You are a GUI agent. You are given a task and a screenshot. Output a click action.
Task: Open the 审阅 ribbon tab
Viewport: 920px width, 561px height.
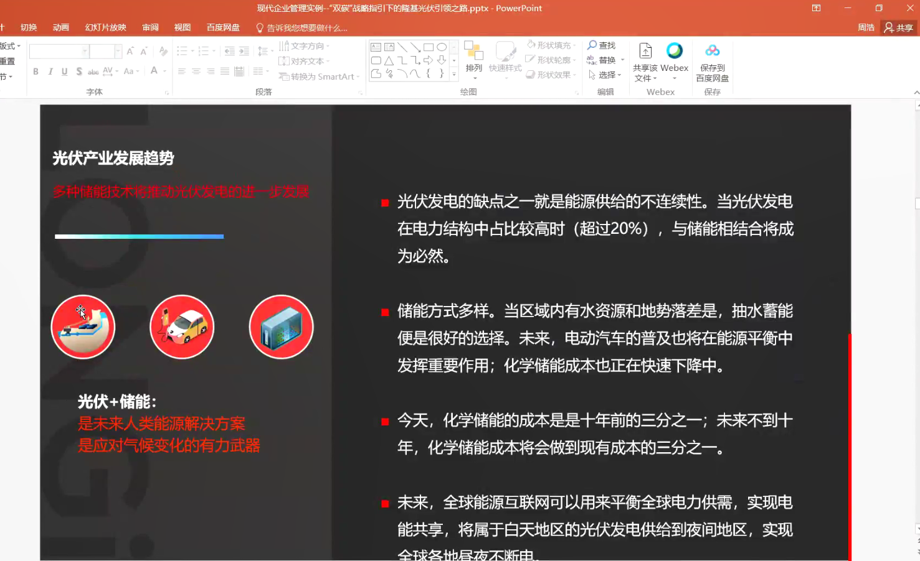pyautogui.click(x=150, y=27)
